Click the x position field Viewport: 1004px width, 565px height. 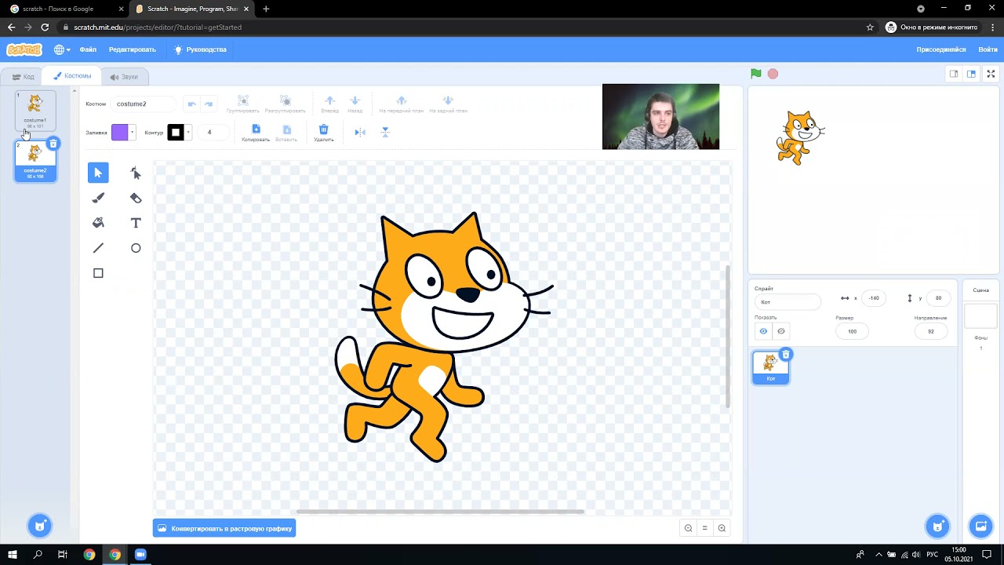[x=874, y=298]
